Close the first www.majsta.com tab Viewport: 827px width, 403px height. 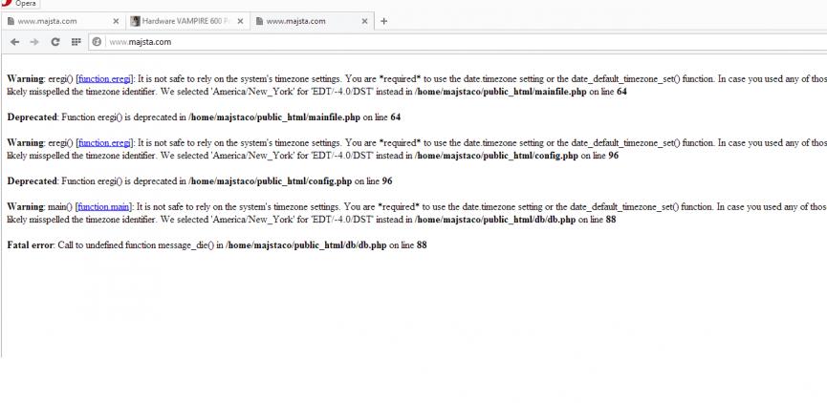coord(116,21)
